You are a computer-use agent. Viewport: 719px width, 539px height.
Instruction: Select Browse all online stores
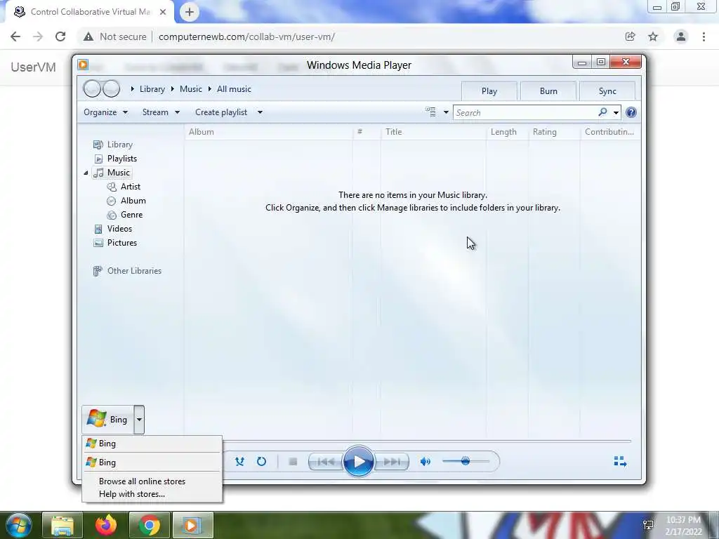(142, 481)
